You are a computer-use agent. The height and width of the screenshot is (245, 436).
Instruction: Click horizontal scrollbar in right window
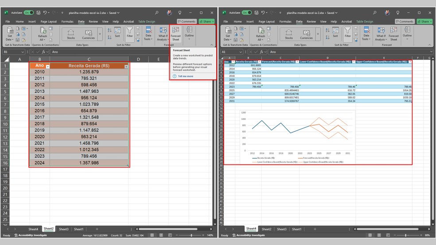(388, 229)
